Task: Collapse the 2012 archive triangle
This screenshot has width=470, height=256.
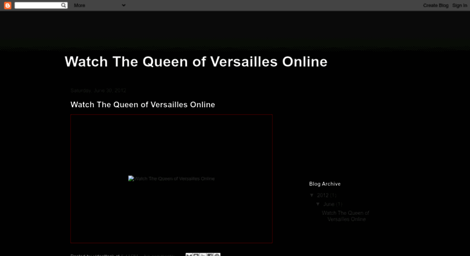Action: (312, 195)
